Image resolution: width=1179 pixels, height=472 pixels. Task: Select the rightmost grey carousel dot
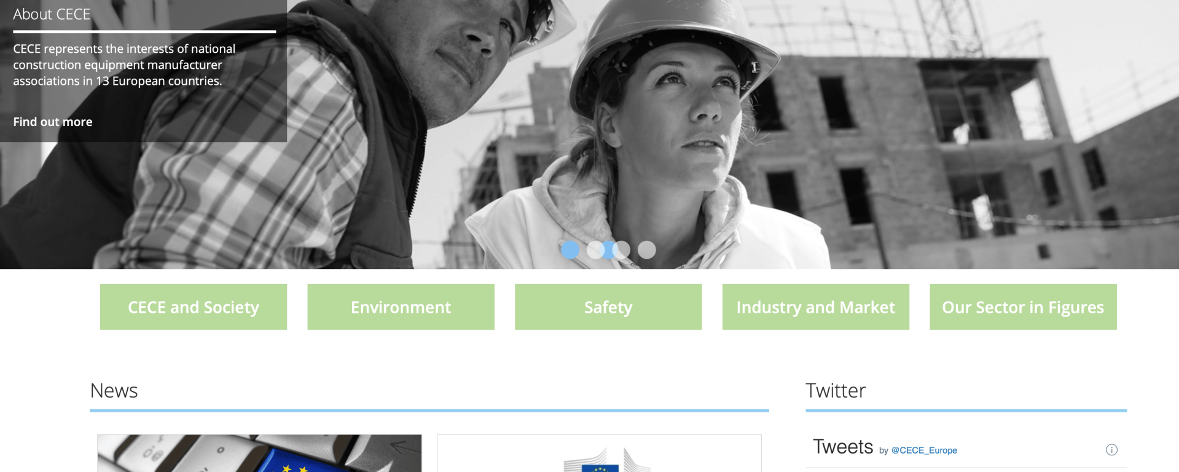(x=647, y=250)
